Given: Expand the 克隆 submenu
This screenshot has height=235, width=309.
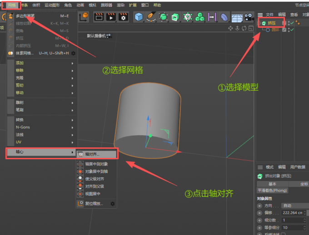Looking at the screenshot, I should click(x=42, y=78).
